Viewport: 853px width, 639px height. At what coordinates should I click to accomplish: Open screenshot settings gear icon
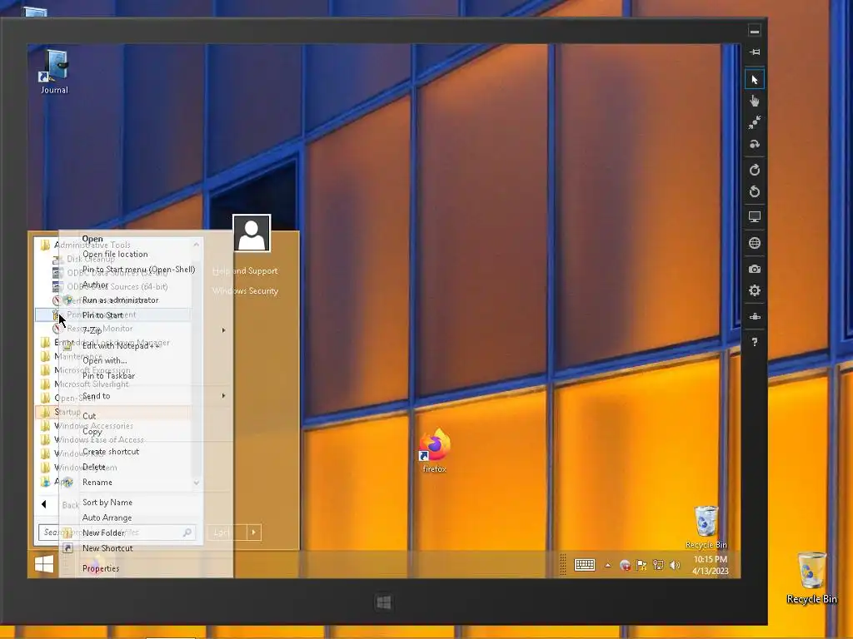click(754, 290)
